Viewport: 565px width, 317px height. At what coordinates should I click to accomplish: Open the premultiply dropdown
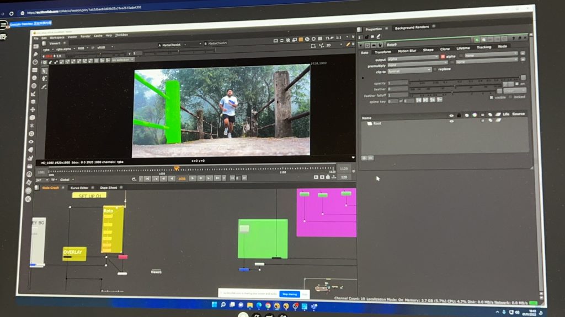pos(417,65)
